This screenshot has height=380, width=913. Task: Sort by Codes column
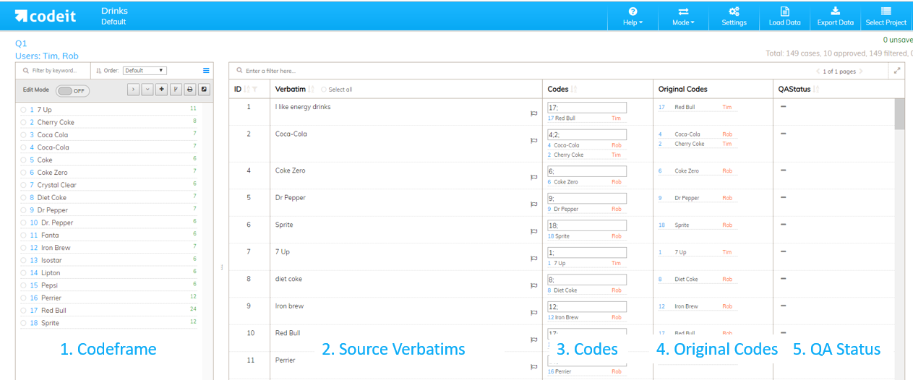[574, 90]
